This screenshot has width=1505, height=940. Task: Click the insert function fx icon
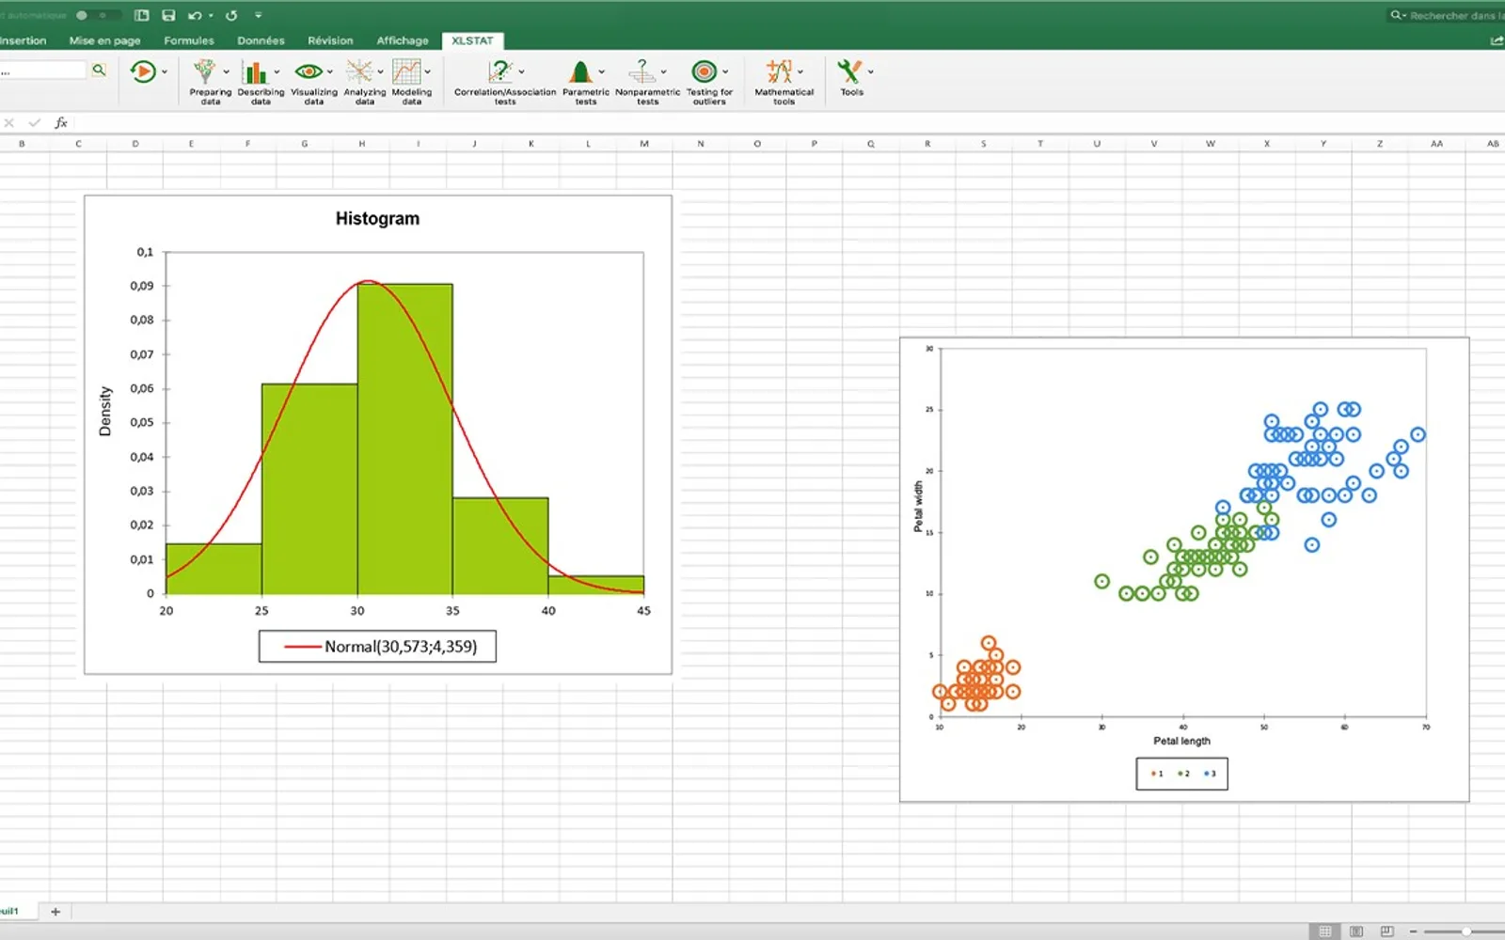(x=61, y=123)
